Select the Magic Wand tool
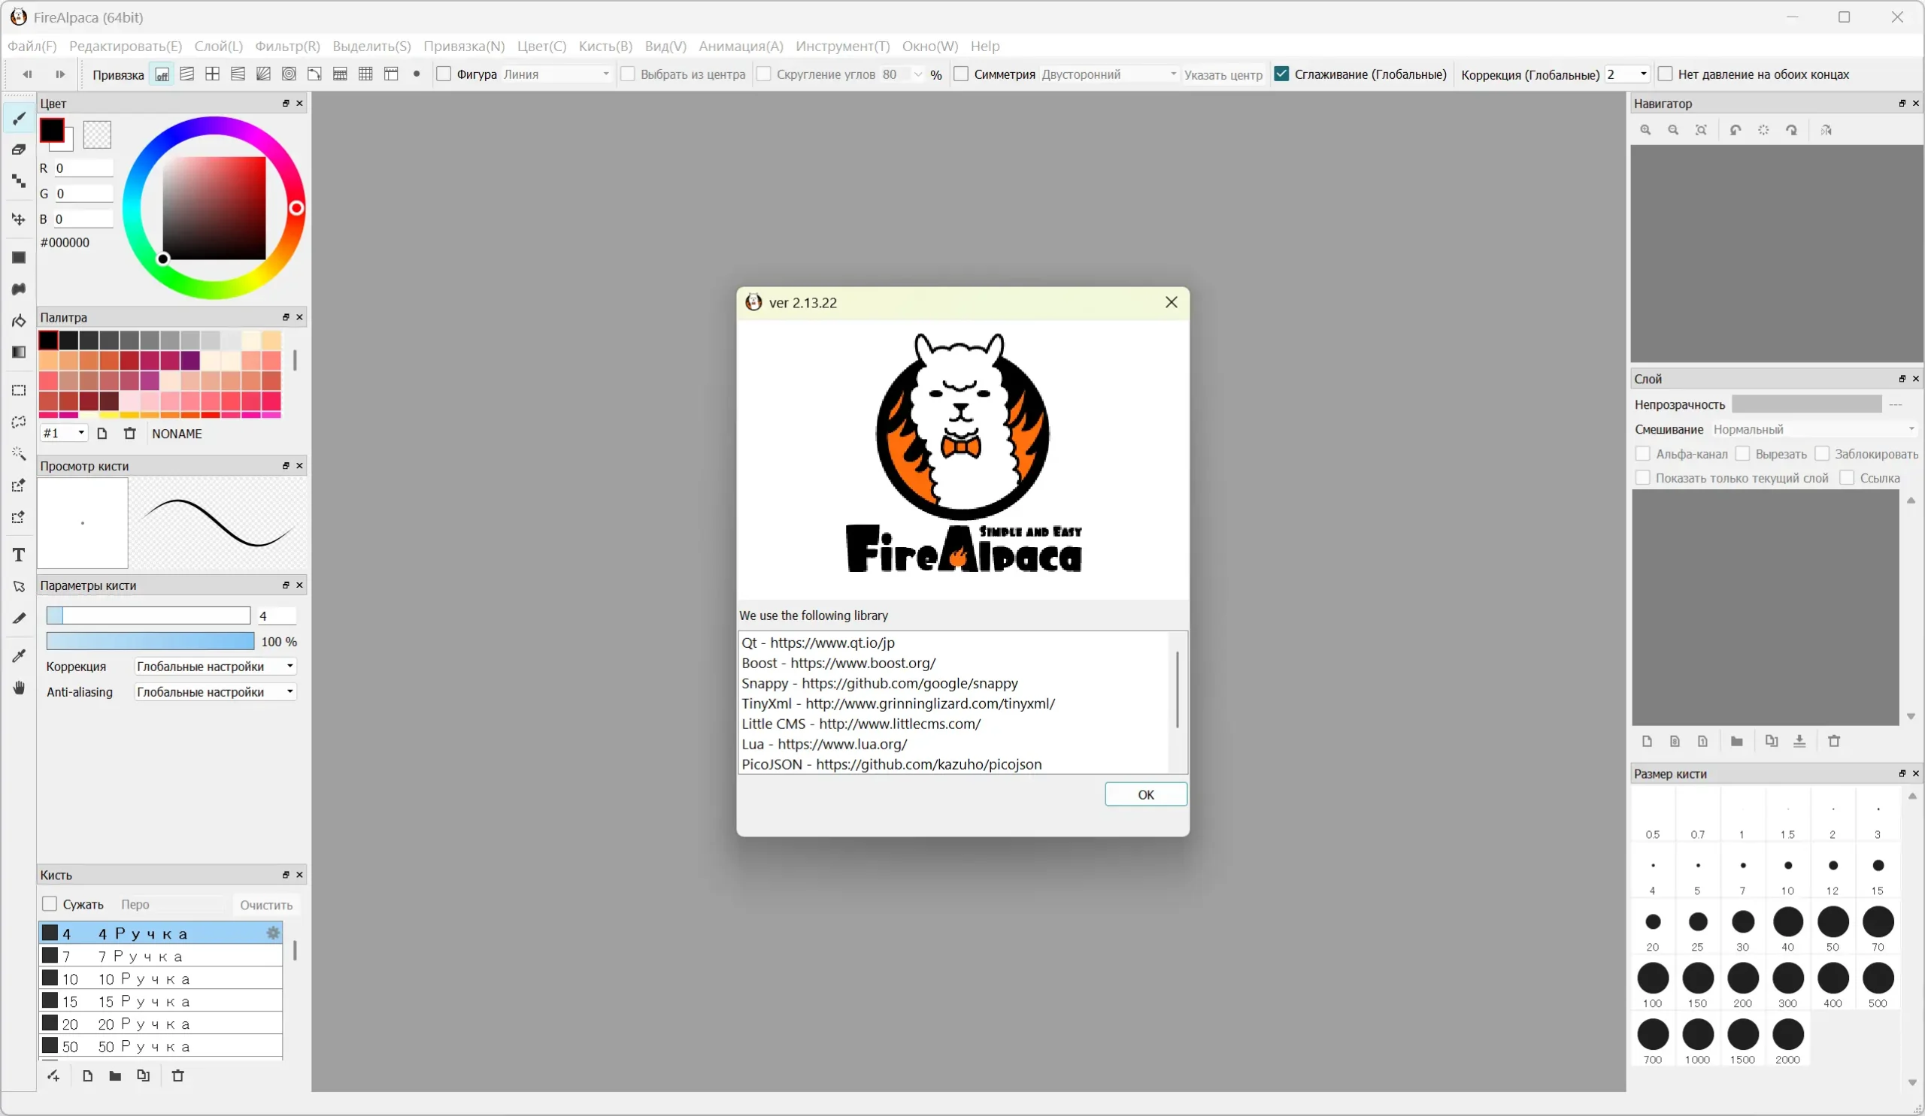 pos(19,453)
